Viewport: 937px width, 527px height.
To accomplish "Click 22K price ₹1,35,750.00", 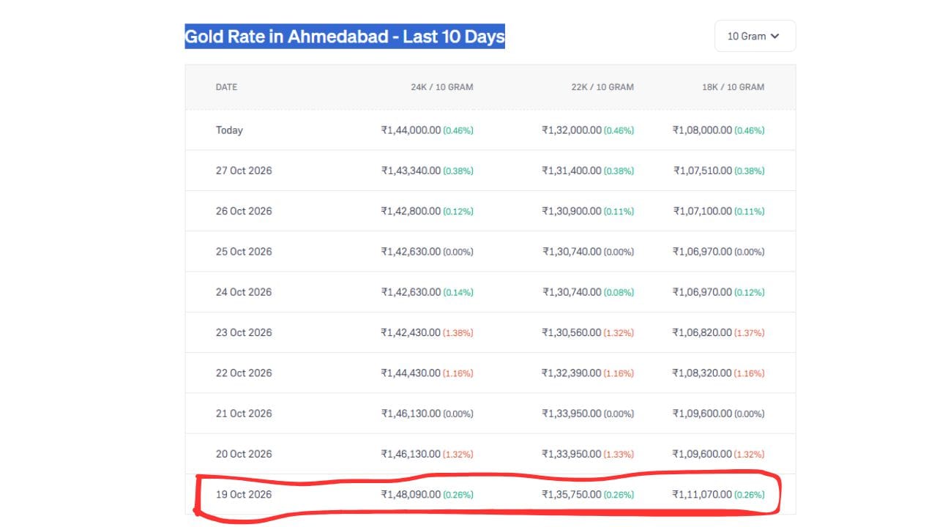I will pyautogui.click(x=572, y=494).
